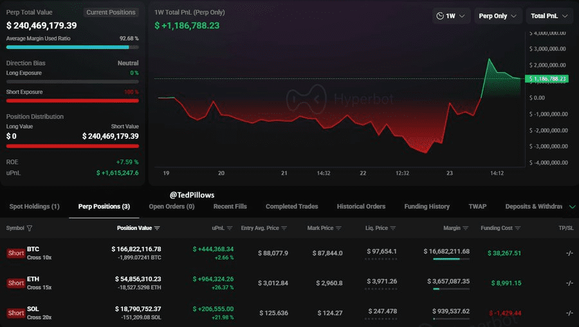Open the Total PnL dropdown
Image resolution: width=579 pixels, height=327 pixels.
coord(549,16)
